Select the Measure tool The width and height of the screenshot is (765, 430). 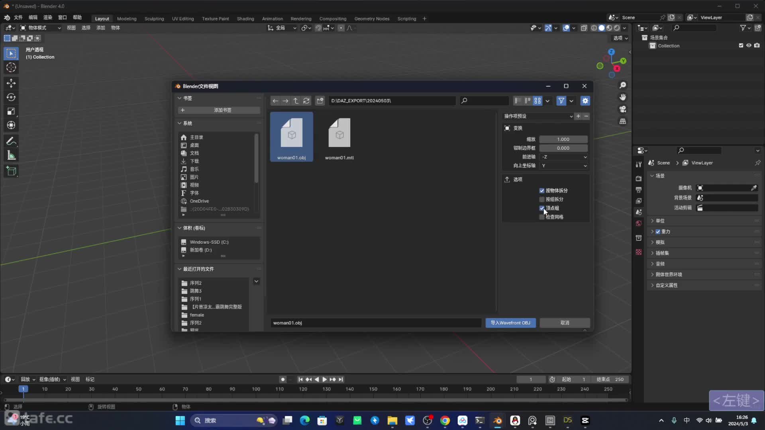11,156
